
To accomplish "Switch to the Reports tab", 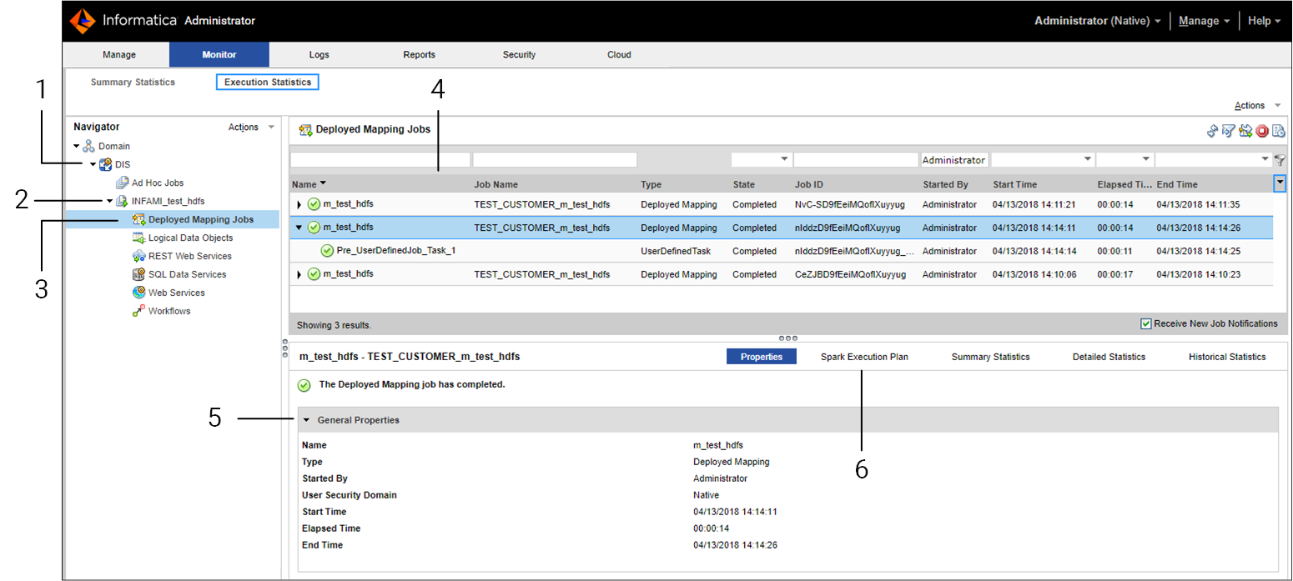I will pyautogui.click(x=419, y=55).
